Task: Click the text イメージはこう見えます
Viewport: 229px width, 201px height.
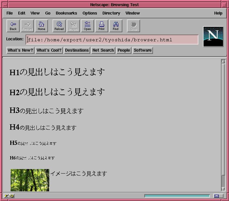Action: click(x=79, y=174)
